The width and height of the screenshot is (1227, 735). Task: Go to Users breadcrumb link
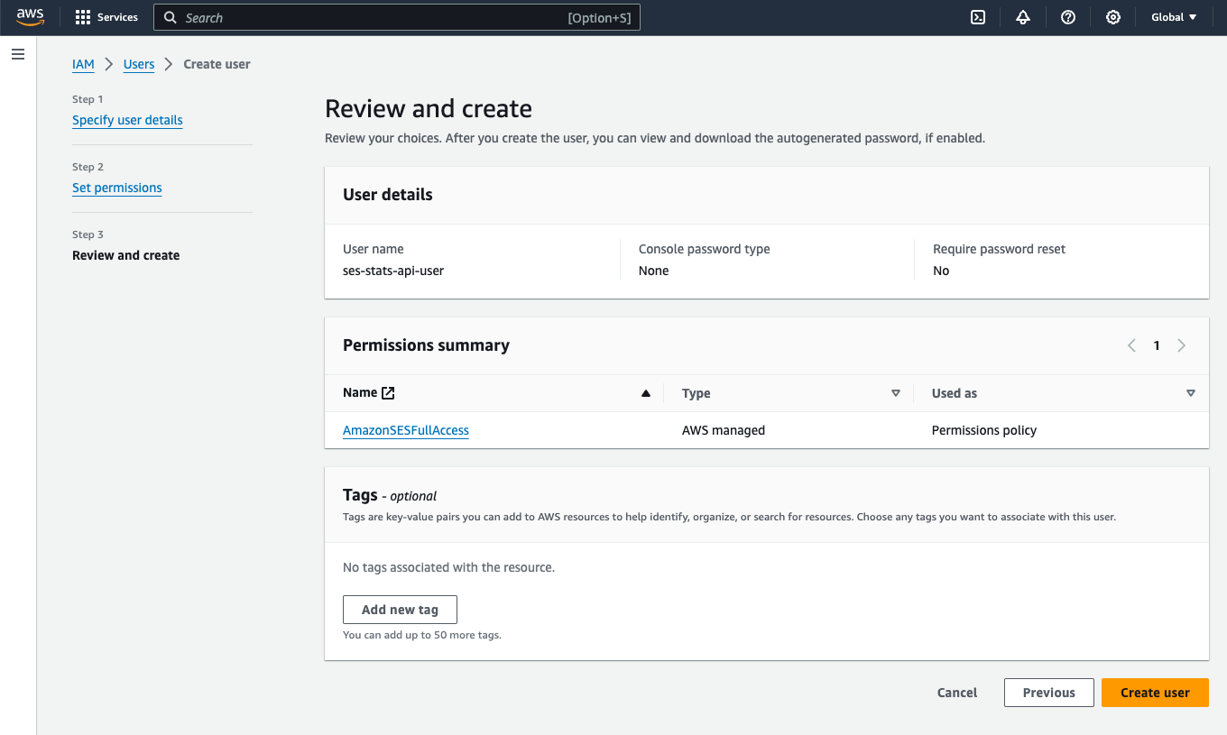tap(139, 64)
